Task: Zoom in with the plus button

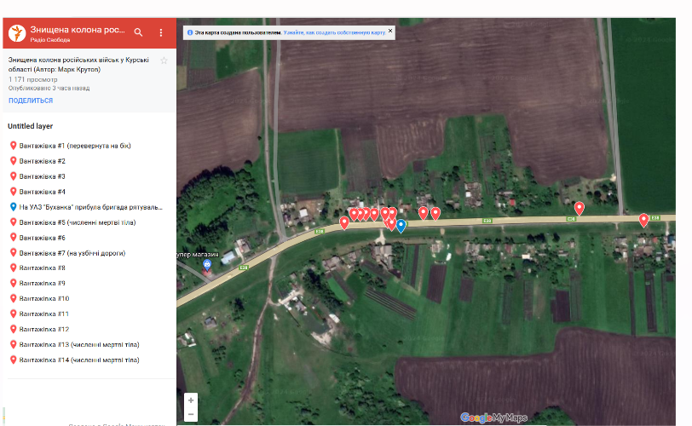Action: click(191, 400)
